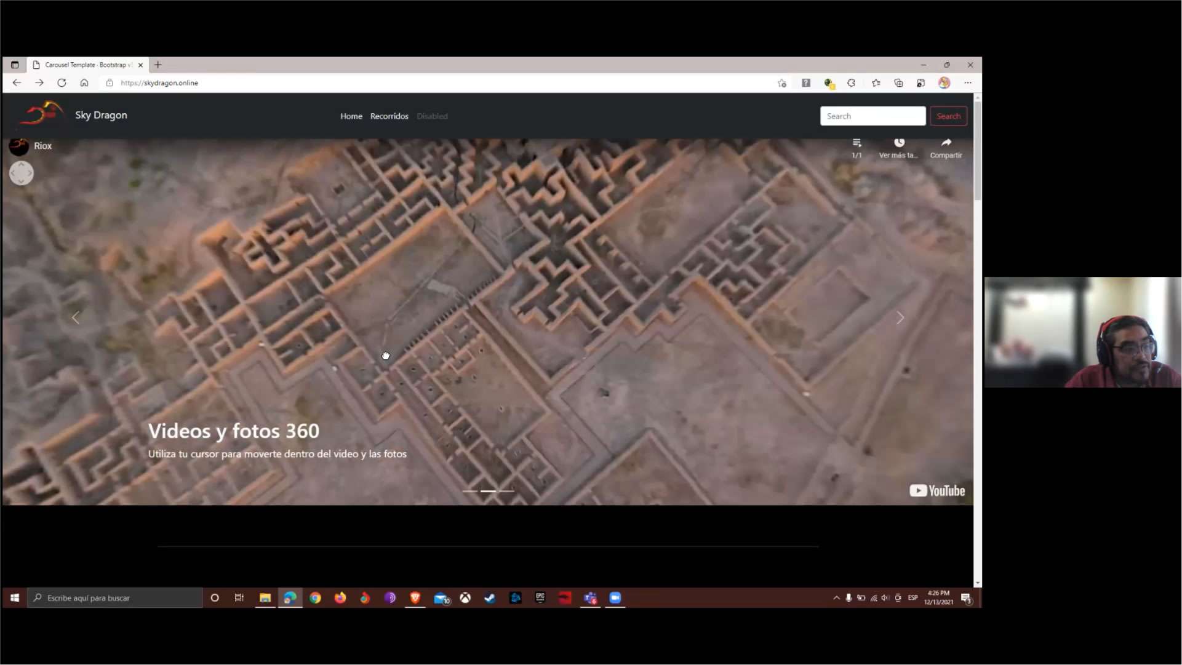The width and height of the screenshot is (1182, 665).
Task: Open Steam from the taskbar
Action: coord(490,598)
